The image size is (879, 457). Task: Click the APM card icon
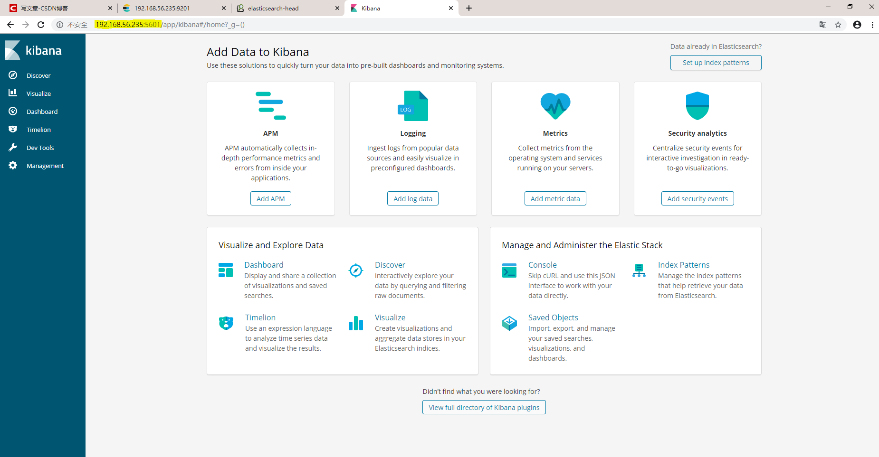point(271,106)
